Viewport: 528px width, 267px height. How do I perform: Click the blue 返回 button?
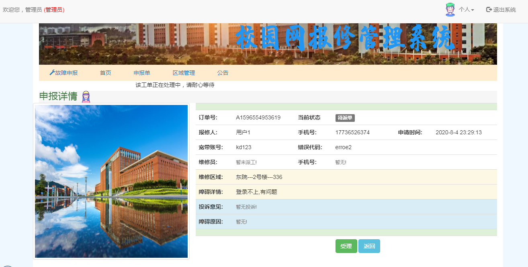point(369,246)
